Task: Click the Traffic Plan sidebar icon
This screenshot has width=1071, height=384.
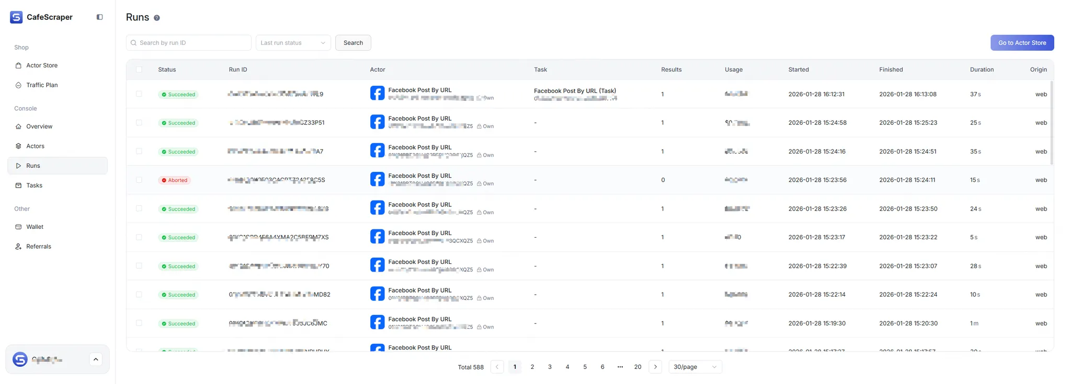Action: pos(19,85)
